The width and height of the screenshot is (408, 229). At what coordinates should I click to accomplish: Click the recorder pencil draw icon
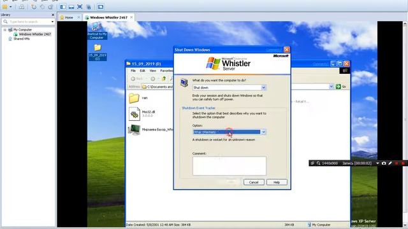pos(390,163)
